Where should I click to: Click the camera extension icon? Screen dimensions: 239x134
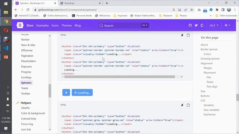point(199,10)
